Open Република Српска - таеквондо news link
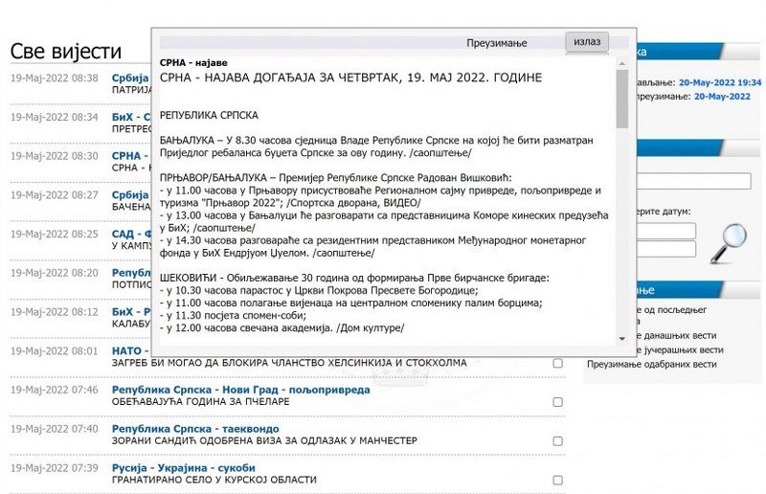766x494 pixels. (x=183, y=429)
